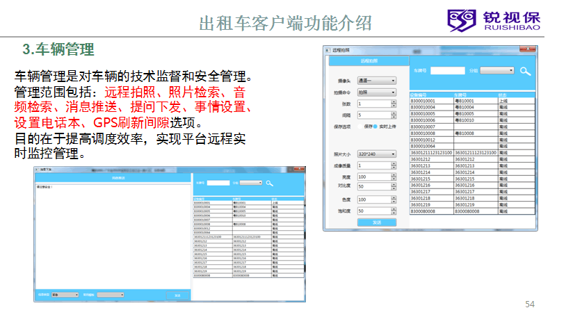Click the search magnifier in 消息下发 window
Image resolution: width=566 pixels, height=317 pixels.
(269, 184)
